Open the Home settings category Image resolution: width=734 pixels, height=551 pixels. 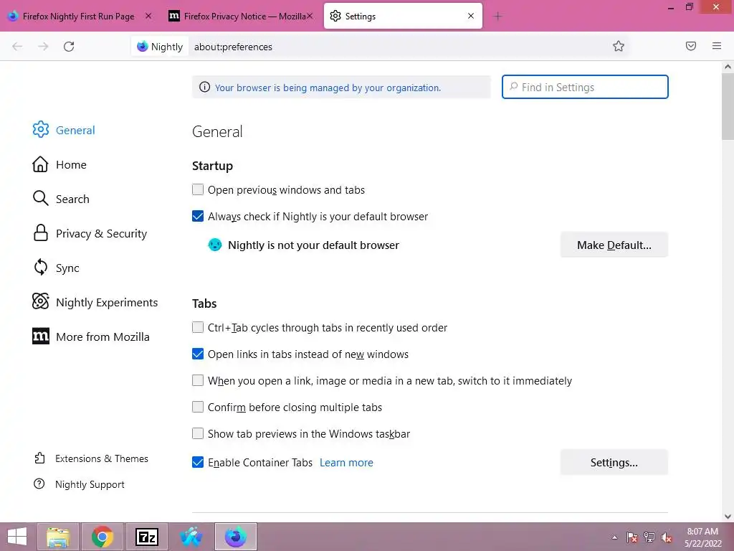tap(71, 164)
